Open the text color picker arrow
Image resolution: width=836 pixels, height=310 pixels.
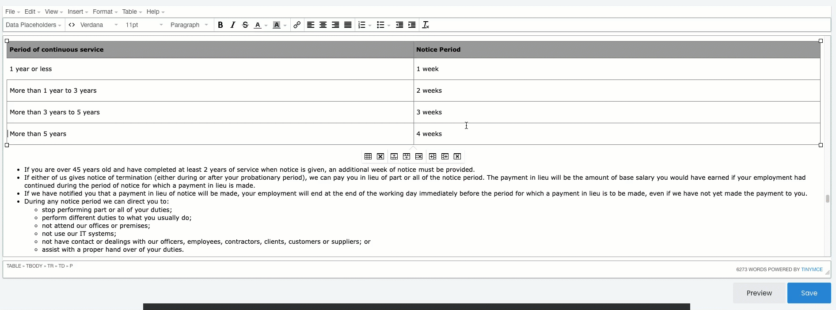(266, 25)
